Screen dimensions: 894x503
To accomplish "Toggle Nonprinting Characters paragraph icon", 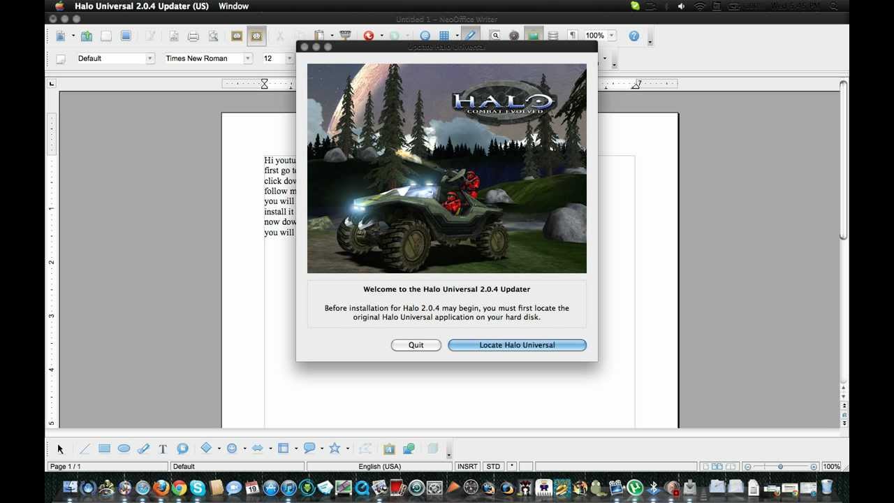I will point(573,36).
